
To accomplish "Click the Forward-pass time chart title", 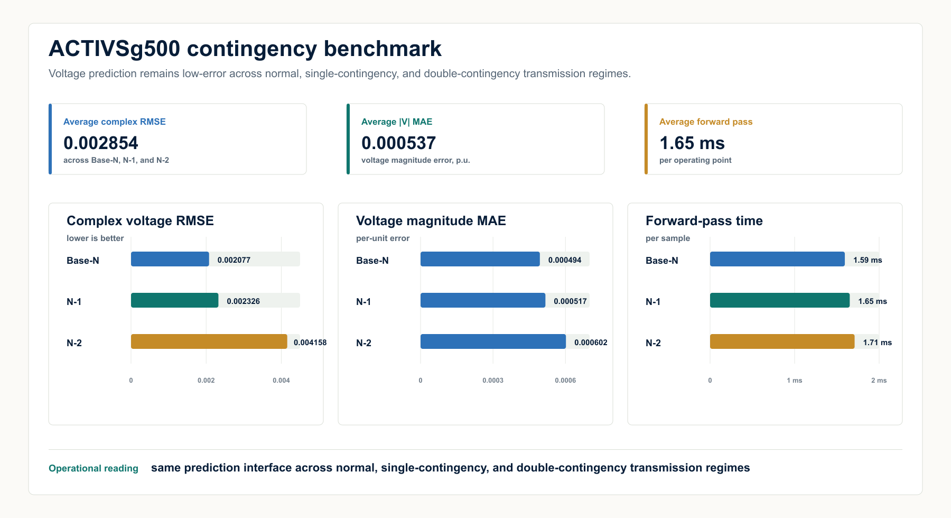I will (x=704, y=220).
